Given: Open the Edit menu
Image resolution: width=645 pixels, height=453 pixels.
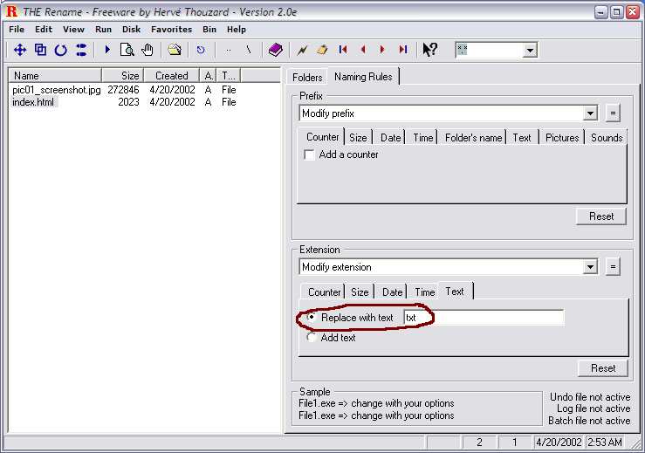Looking at the screenshot, I should [43, 29].
